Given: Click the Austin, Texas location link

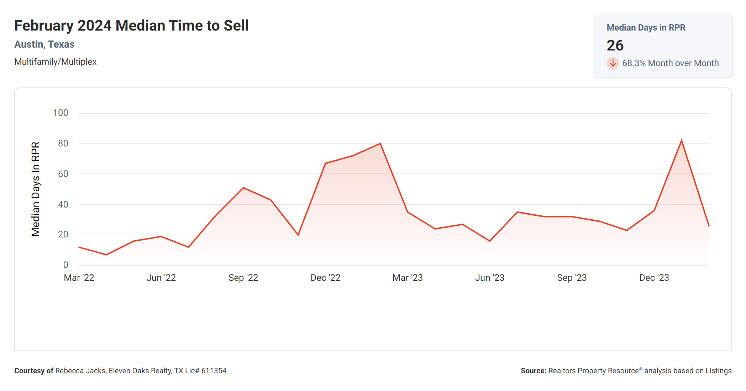Looking at the screenshot, I should coord(44,44).
